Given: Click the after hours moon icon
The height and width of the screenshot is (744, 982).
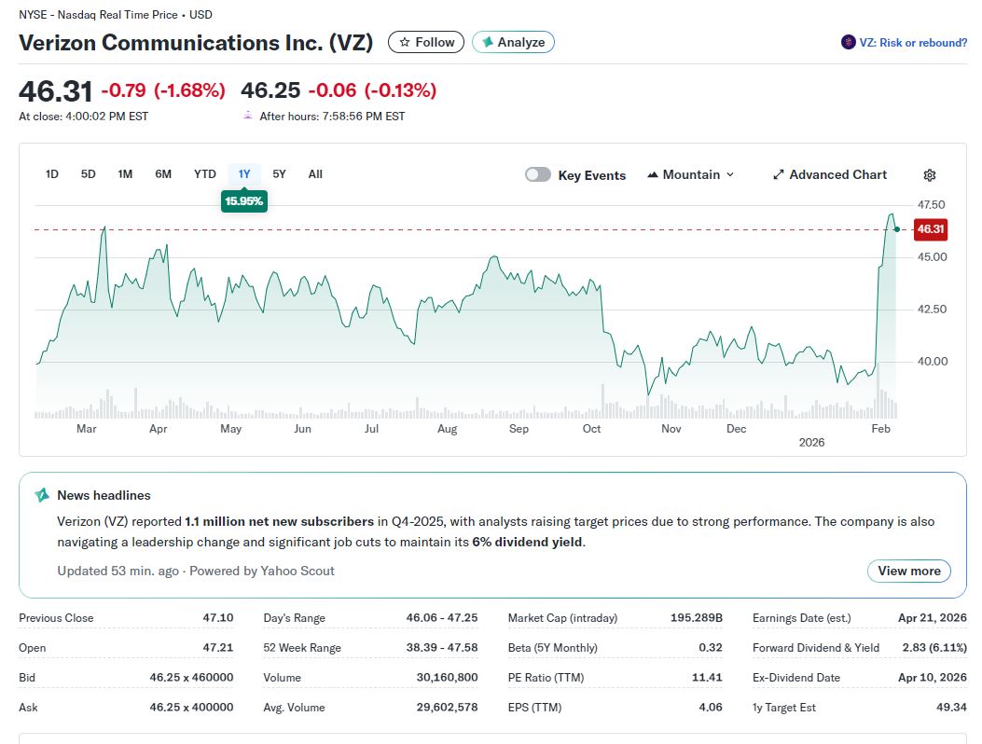Looking at the screenshot, I should click(x=247, y=116).
